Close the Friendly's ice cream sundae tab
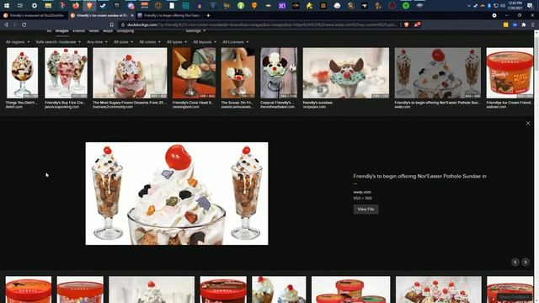This screenshot has width=539, height=303. [x=132, y=15]
